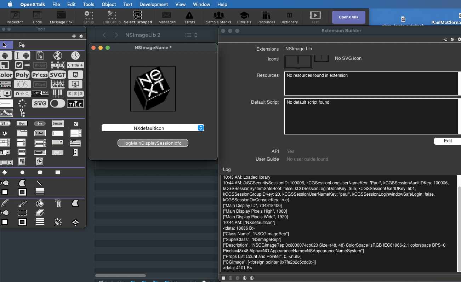The height and width of the screenshot is (282, 461).
Task: Pick the segmented alignment control widget
Action: click(75, 94)
